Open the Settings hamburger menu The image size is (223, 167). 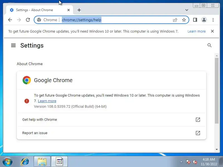click(x=13, y=45)
